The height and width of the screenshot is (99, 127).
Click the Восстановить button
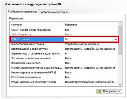coord(109,91)
